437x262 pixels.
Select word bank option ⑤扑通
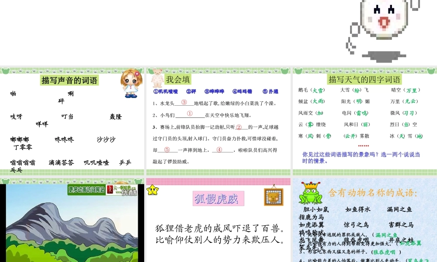click(x=270, y=92)
